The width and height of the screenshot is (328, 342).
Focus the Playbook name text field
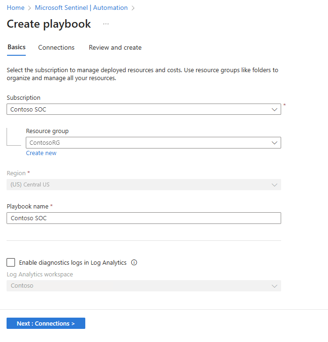click(x=144, y=218)
